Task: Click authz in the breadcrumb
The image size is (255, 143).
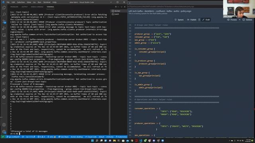Action: tap(176, 11)
